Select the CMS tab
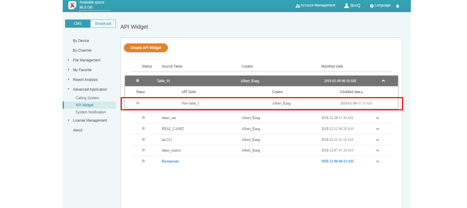 78,23
